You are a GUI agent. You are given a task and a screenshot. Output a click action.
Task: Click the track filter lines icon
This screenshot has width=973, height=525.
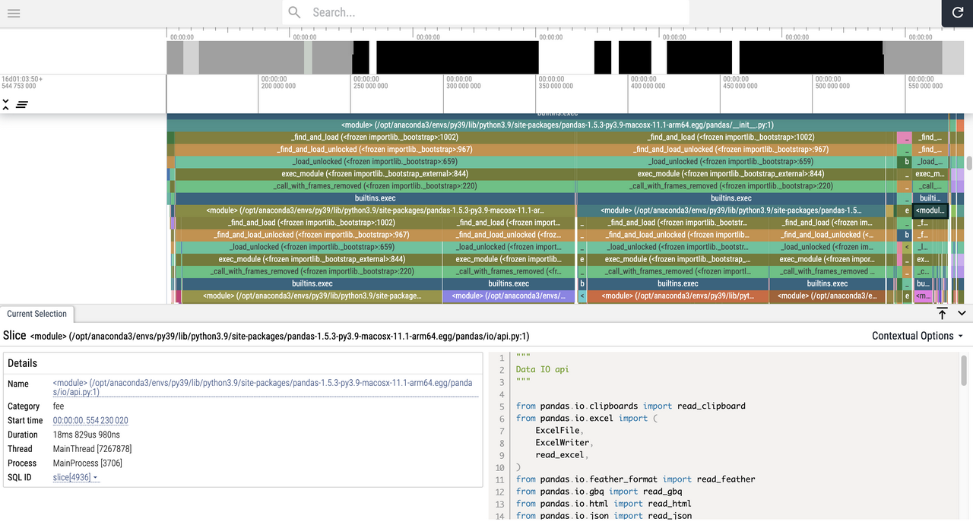[22, 104]
